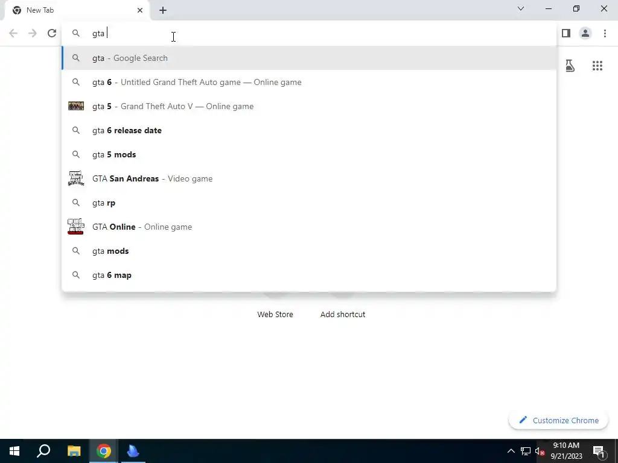
Task: Open File Explorer from the taskbar
Action: click(x=74, y=451)
